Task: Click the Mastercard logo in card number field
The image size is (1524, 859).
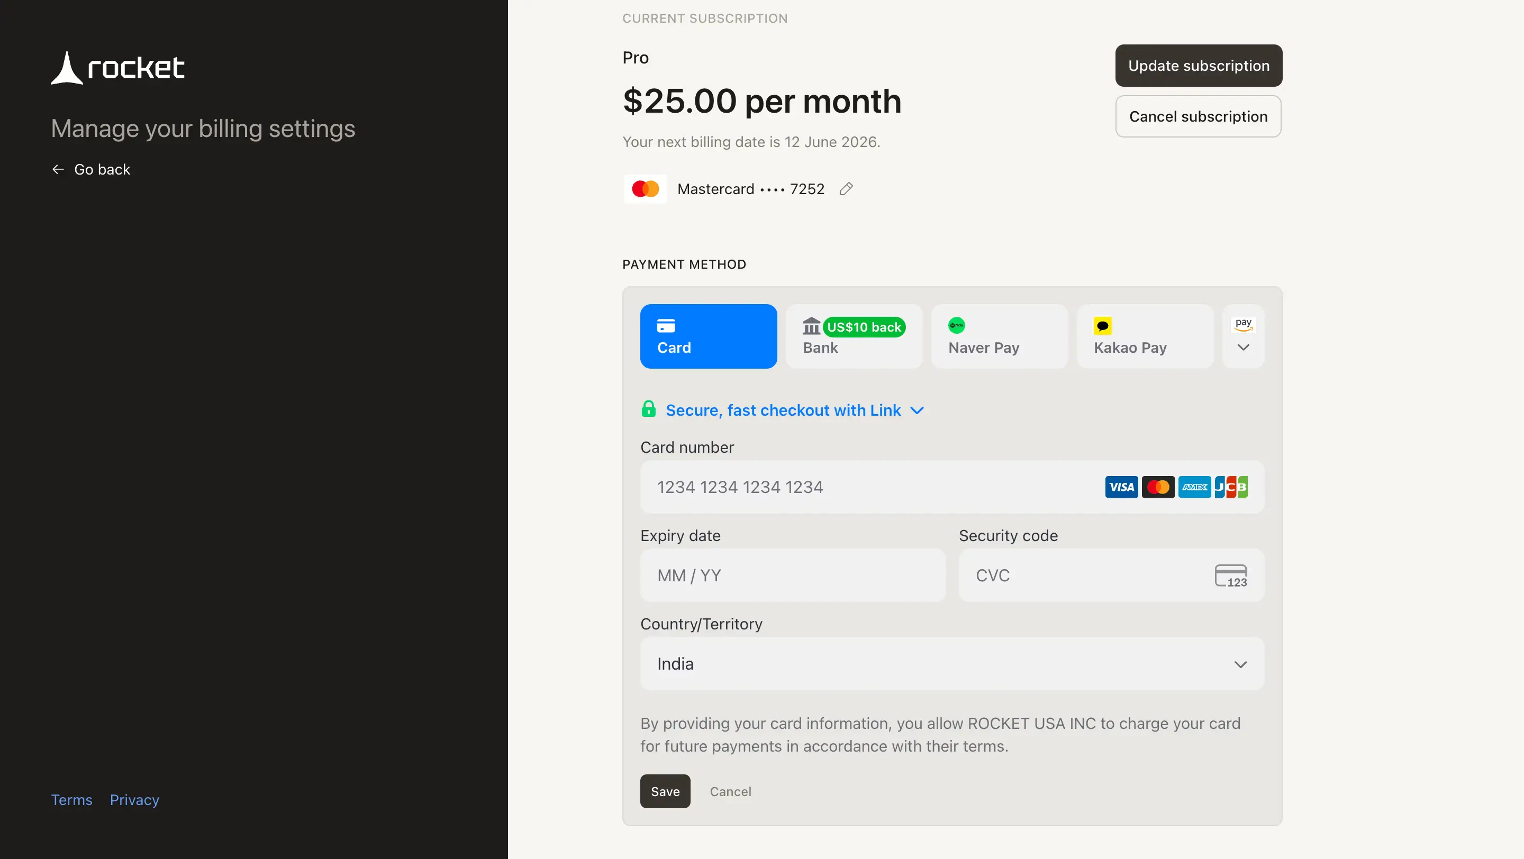Action: pos(1158,487)
